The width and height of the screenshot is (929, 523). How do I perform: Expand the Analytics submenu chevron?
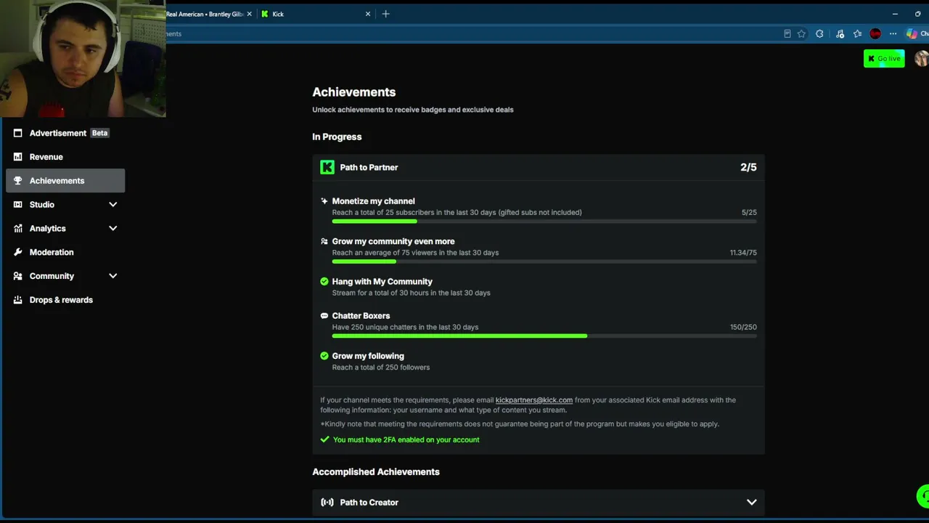(x=112, y=228)
